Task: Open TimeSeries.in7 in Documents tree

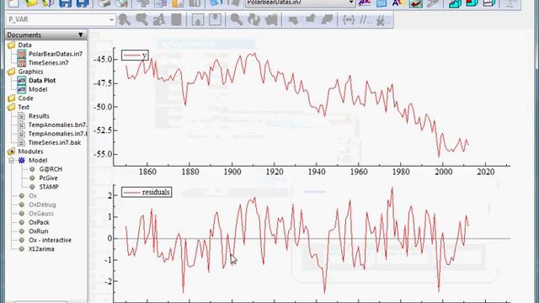Action: click(x=49, y=63)
